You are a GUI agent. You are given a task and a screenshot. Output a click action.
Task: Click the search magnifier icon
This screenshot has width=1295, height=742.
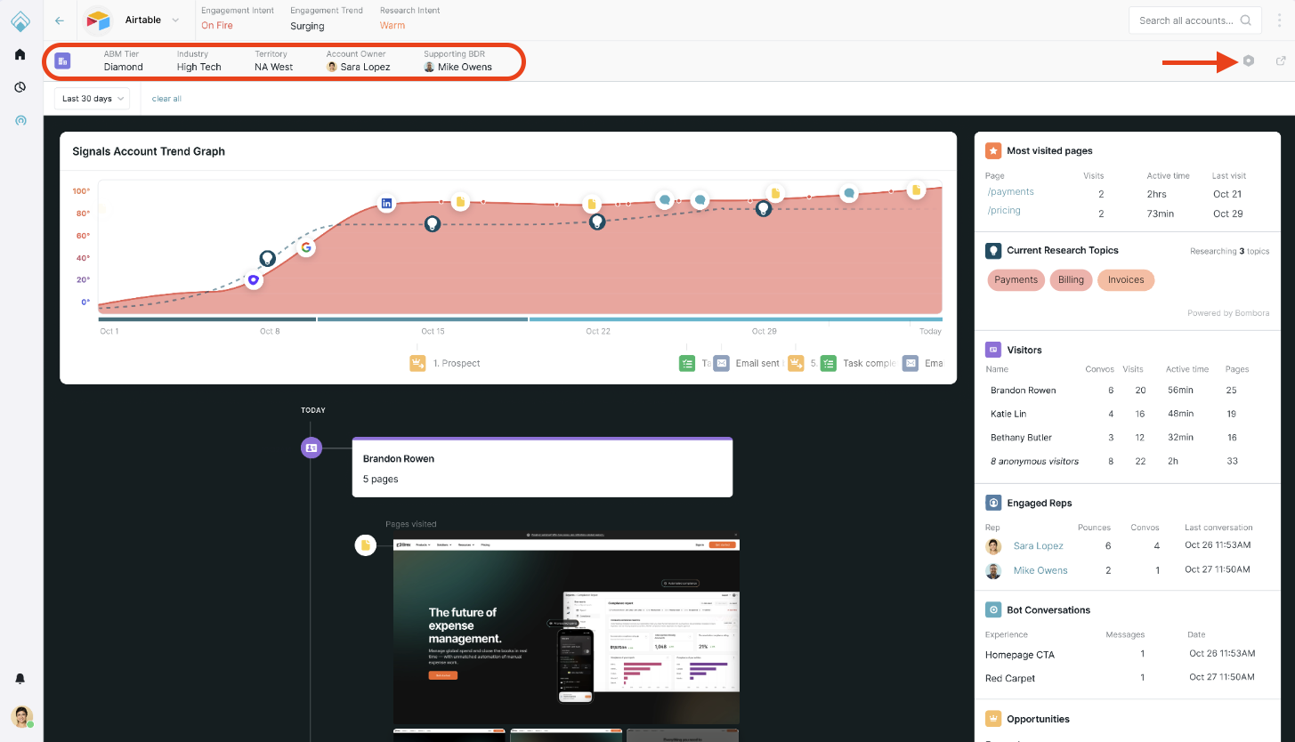click(x=1245, y=20)
